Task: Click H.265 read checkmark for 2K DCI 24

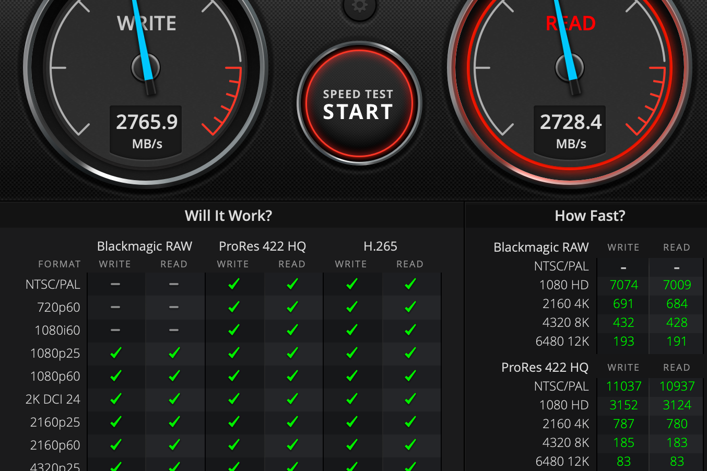Action: click(410, 399)
